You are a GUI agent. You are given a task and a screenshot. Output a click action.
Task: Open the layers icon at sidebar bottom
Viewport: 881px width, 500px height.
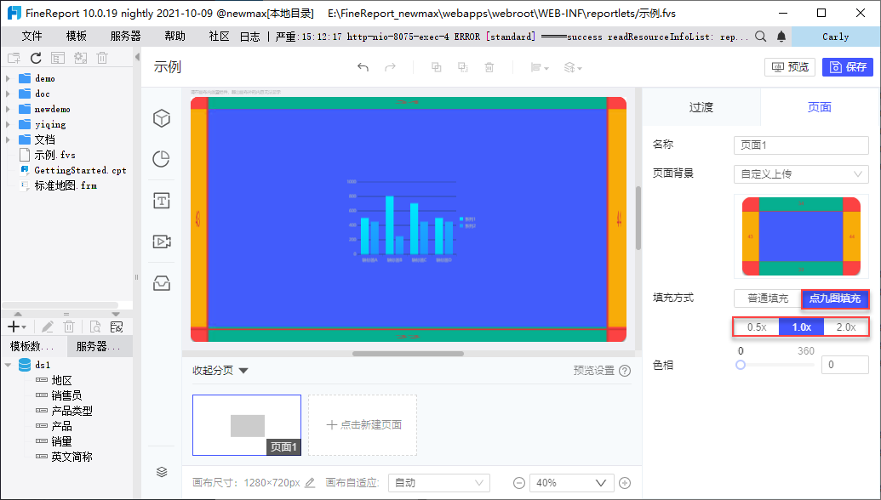pos(162,472)
